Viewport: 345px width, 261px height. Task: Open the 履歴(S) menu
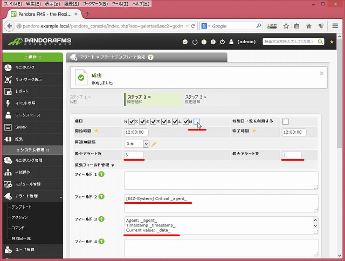pyautogui.click(x=72, y=4)
